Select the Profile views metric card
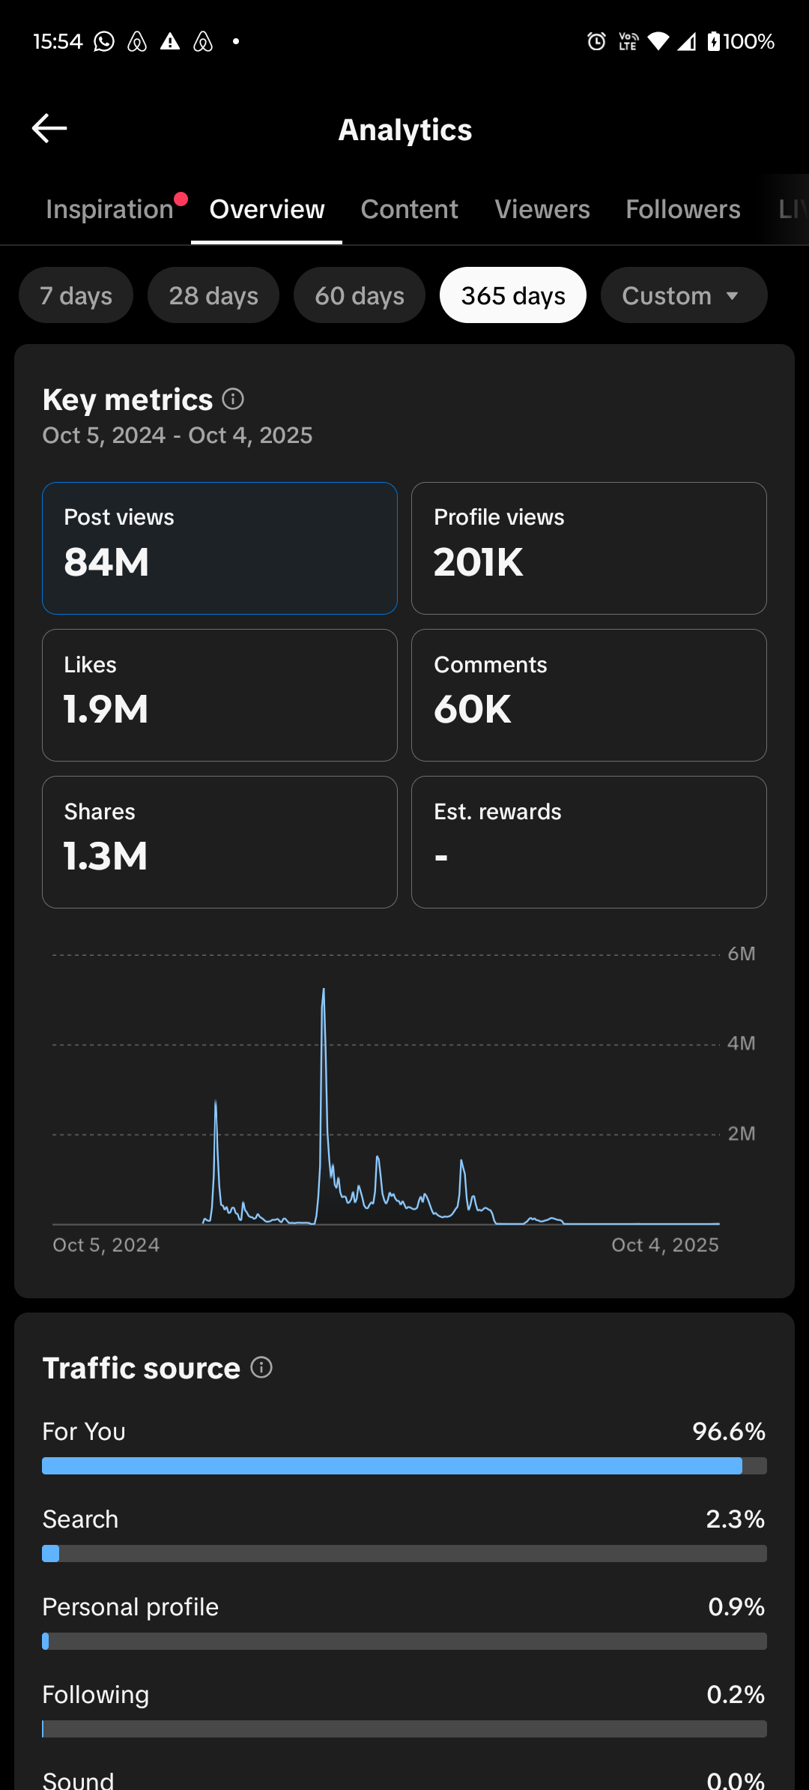Viewport: 809px width, 1790px height. click(x=589, y=548)
